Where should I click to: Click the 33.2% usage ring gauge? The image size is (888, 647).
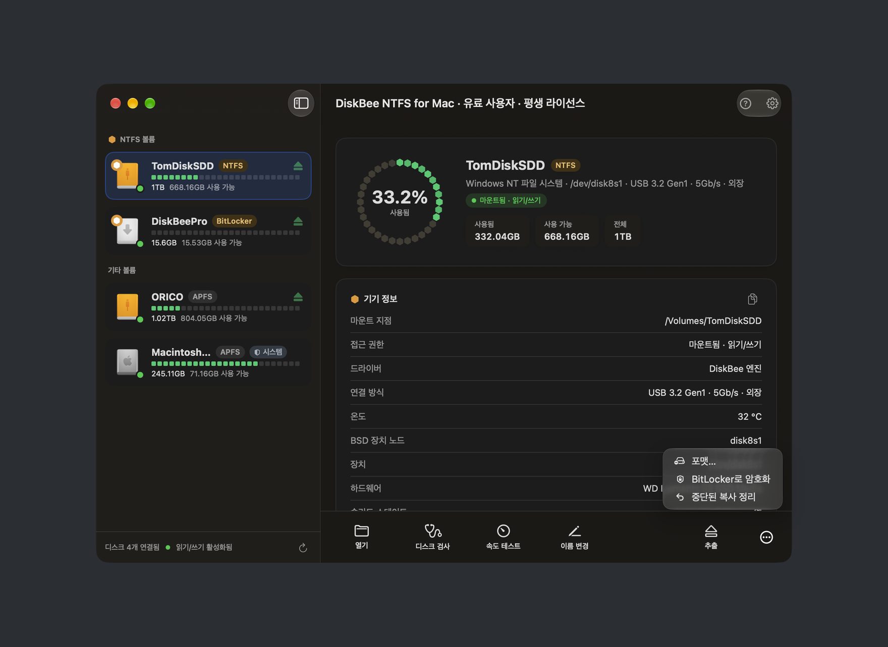point(400,202)
